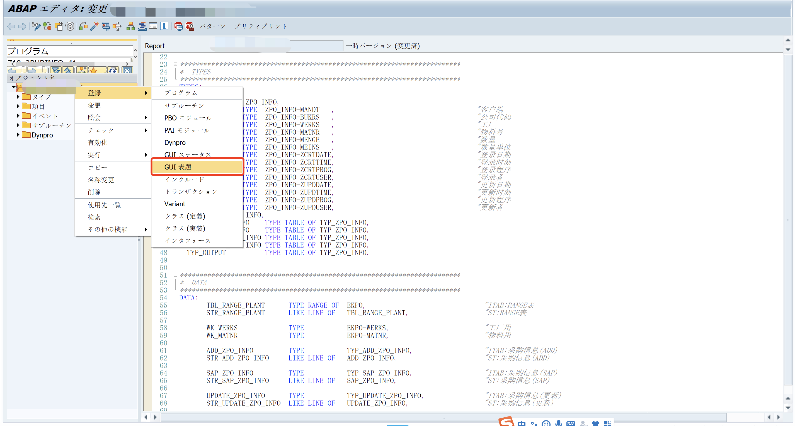Click the プリティプリント button

click(260, 26)
